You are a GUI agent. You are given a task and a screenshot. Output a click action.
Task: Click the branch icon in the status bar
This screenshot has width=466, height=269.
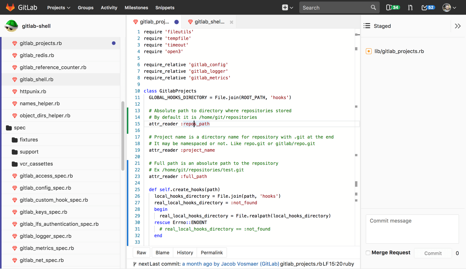[x=135, y=264]
